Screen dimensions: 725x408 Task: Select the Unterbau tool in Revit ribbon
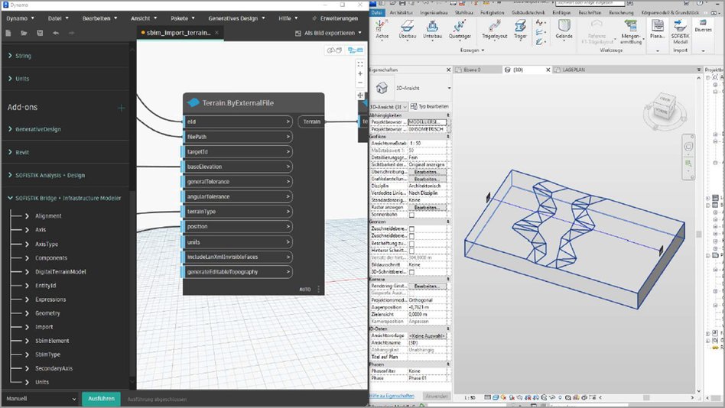coord(432,30)
